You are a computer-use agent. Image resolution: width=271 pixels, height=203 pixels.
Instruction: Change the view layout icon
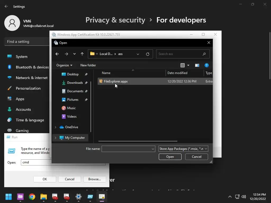[183, 65]
